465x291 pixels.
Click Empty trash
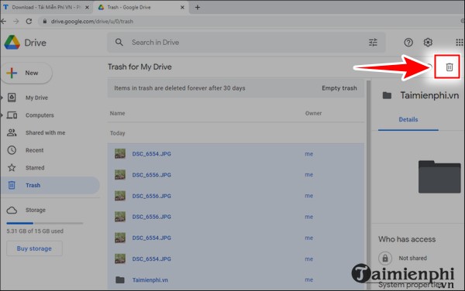coord(339,88)
